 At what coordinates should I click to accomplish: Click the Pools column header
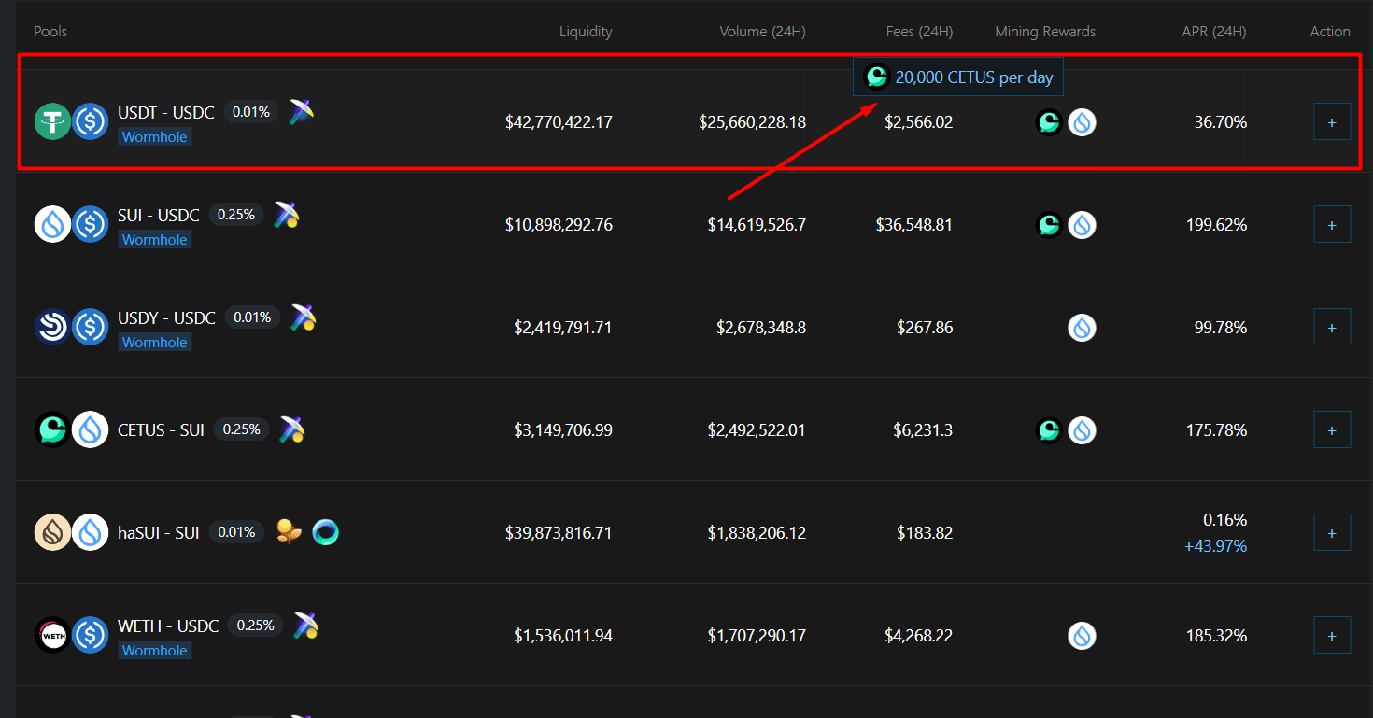(50, 31)
